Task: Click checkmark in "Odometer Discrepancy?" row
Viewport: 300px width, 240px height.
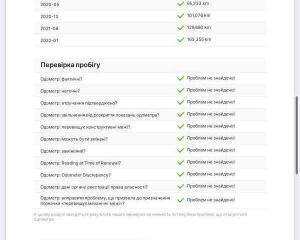Action: tap(180, 174)
